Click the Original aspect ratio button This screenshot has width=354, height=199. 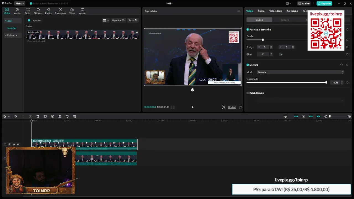click(x=232, y=107)
